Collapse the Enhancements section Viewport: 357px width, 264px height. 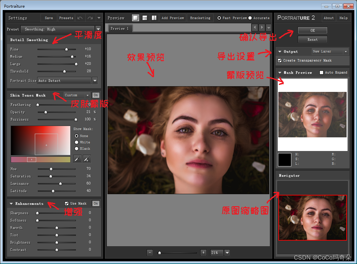pyautogui.click(x=11, y=204)
